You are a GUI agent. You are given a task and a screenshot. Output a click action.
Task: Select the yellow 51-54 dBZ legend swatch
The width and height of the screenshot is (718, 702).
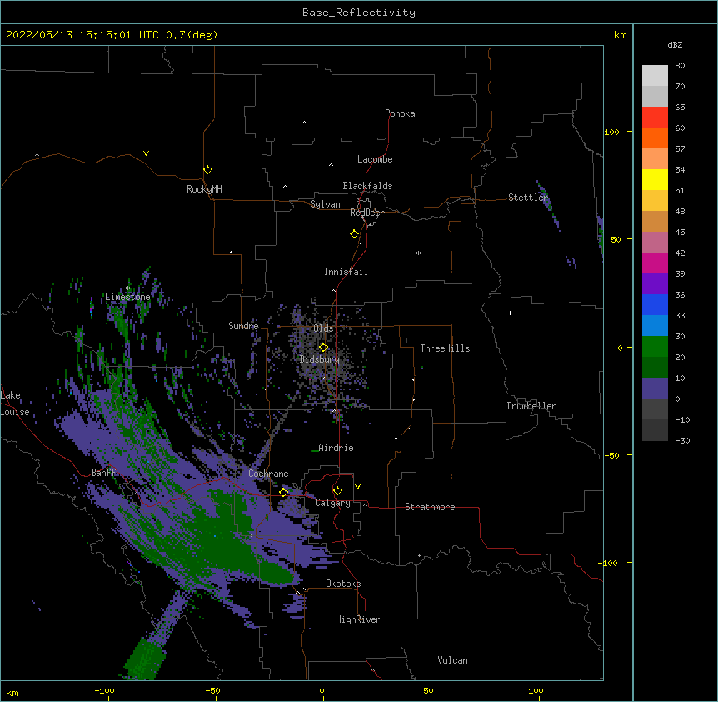(655, 179)
